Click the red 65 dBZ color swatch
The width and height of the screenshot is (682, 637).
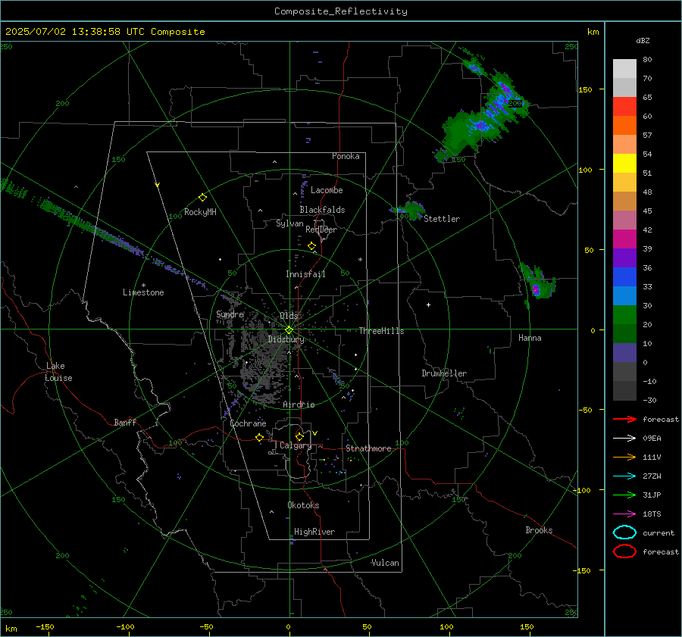tap(624, 107)
